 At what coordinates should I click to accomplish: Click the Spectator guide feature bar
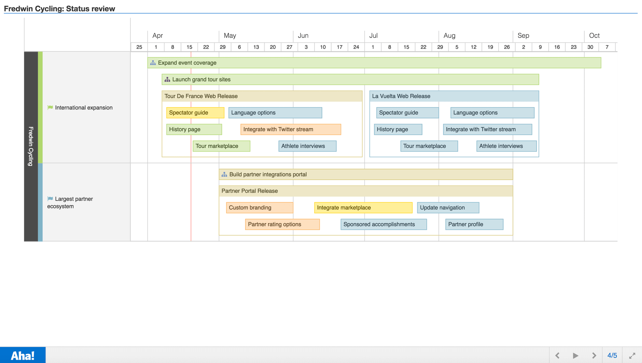[x=195, y=113]
